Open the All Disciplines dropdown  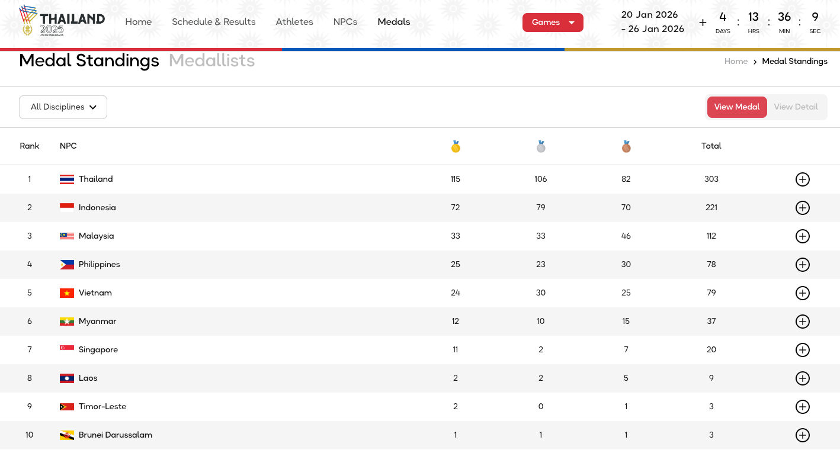coord(63,107)
